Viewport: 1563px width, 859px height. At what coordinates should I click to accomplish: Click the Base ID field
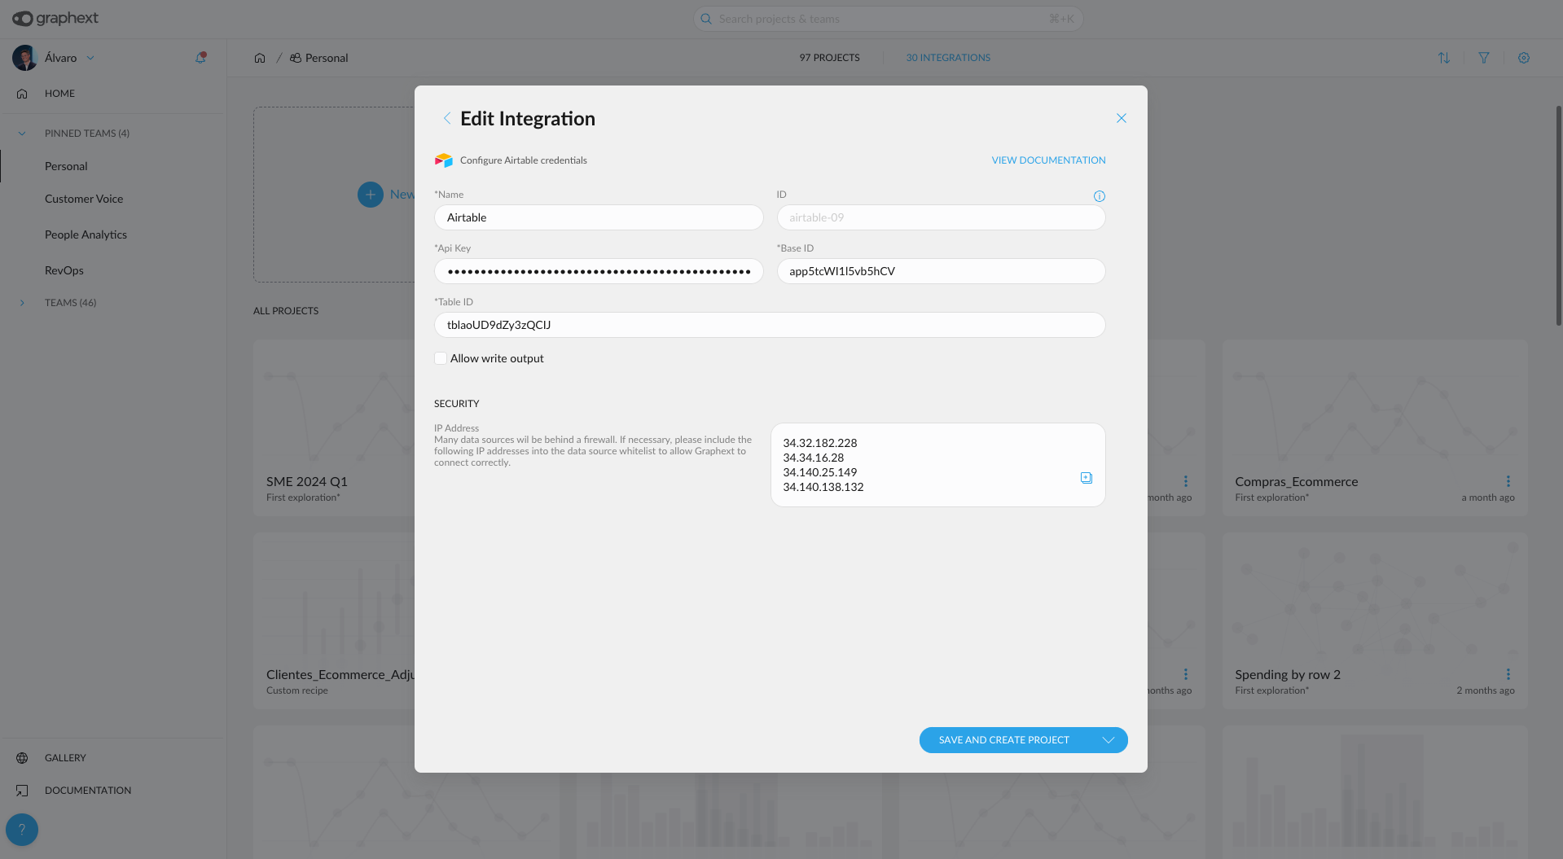coord(941,271)
